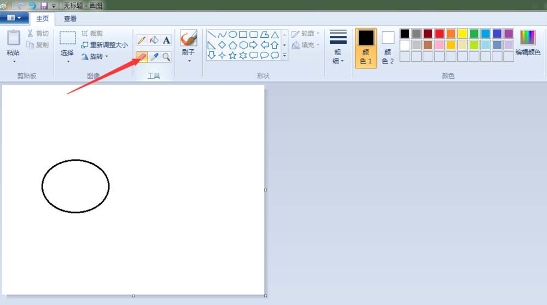Select the Eraser tool

[x=142, y=57]
